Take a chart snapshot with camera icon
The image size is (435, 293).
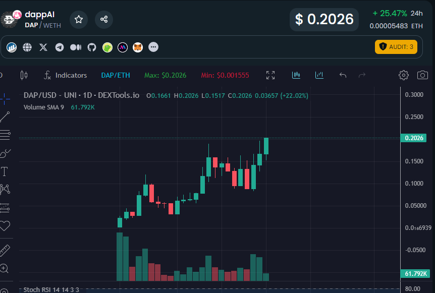(422, 75)
